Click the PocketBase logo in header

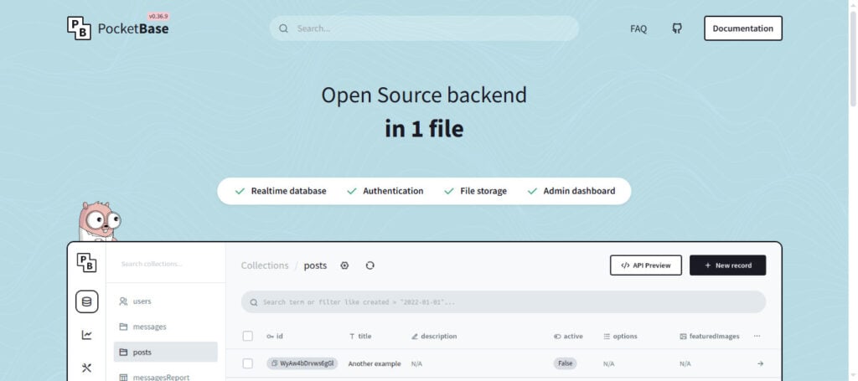click(x=80, y=28)
